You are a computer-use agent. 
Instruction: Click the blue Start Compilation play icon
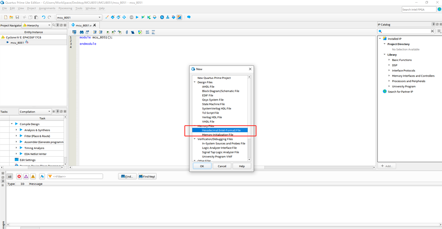coord(137,17)
